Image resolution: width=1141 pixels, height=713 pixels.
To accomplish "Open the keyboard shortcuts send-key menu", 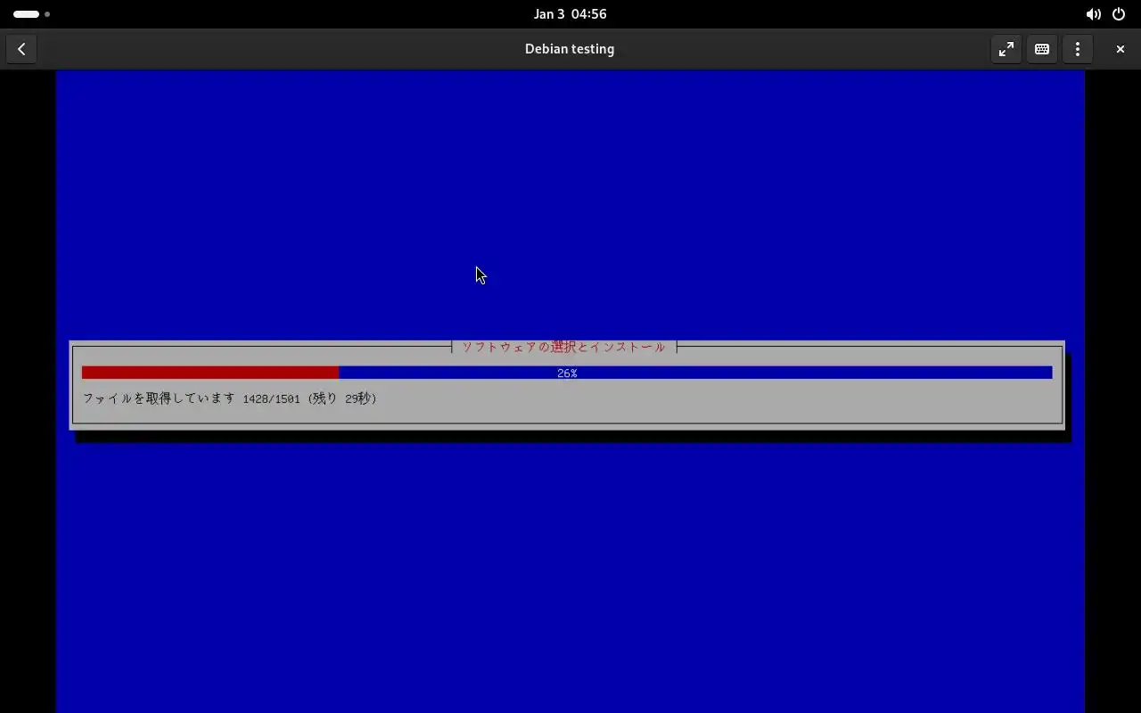I will pos(1042,49).
